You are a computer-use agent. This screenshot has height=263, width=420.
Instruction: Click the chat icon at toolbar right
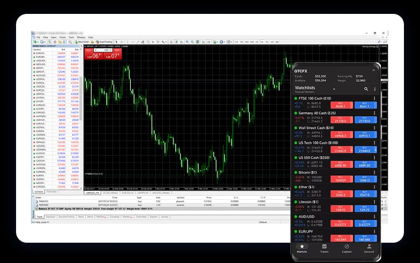click(385, 42)
